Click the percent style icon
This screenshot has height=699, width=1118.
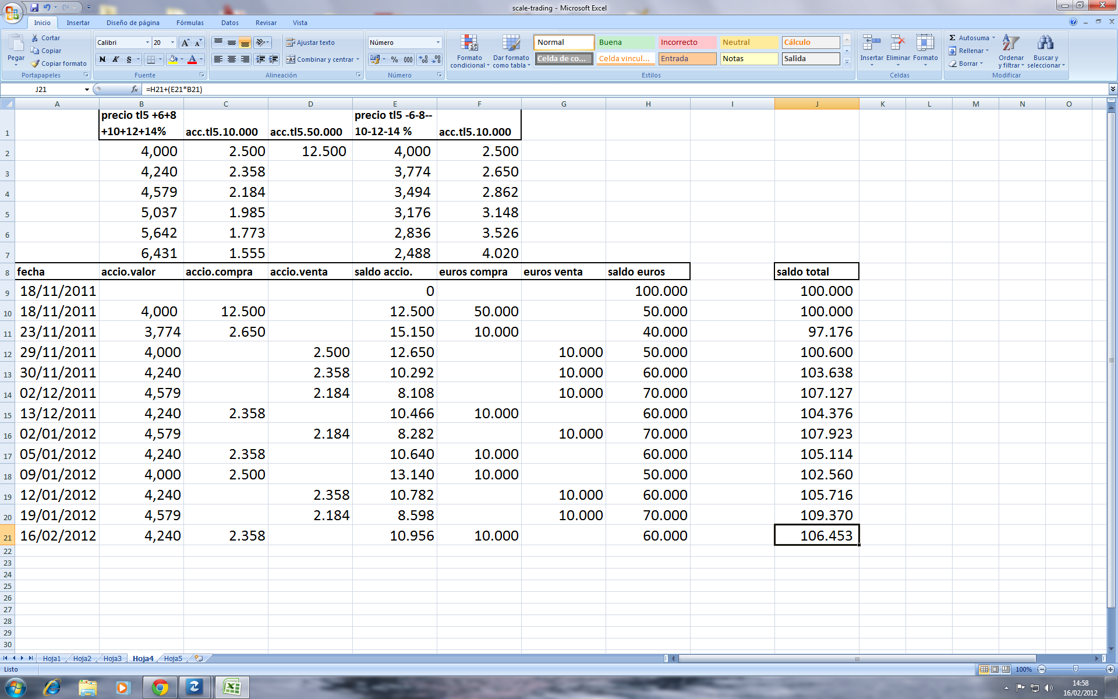394,59
